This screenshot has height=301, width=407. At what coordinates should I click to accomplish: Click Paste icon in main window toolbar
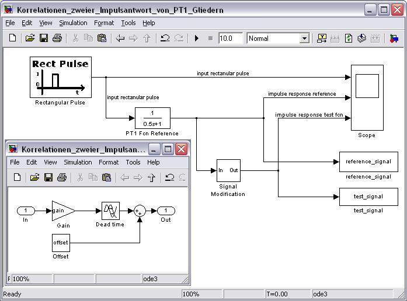(x=102, y=38)
